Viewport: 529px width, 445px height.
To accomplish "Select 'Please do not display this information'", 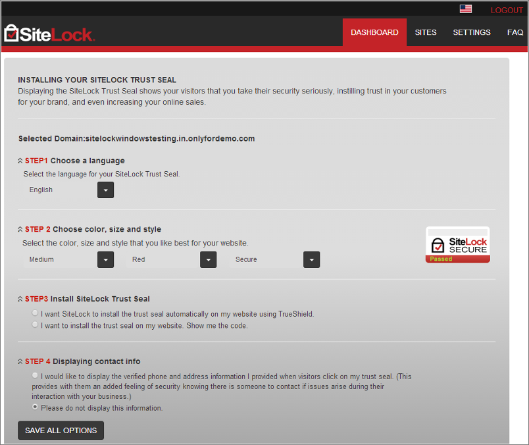I will tap(36, 407).
